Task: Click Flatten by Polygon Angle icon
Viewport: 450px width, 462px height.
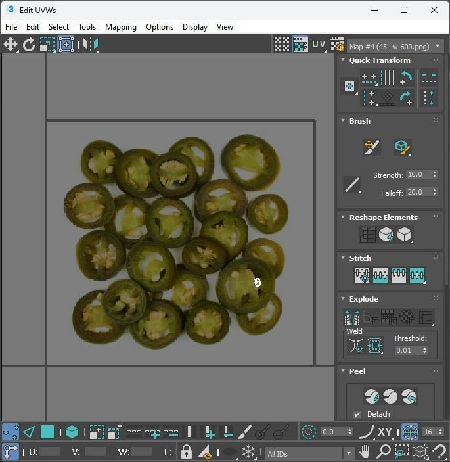Action: (x=371, y=317)
